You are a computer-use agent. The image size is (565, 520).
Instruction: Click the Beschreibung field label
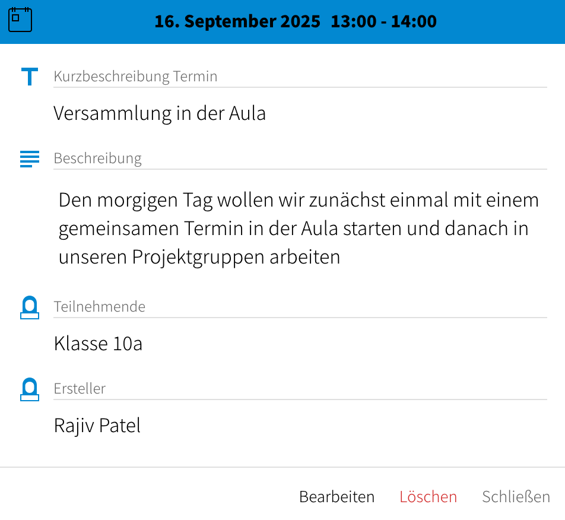(97, 158)
